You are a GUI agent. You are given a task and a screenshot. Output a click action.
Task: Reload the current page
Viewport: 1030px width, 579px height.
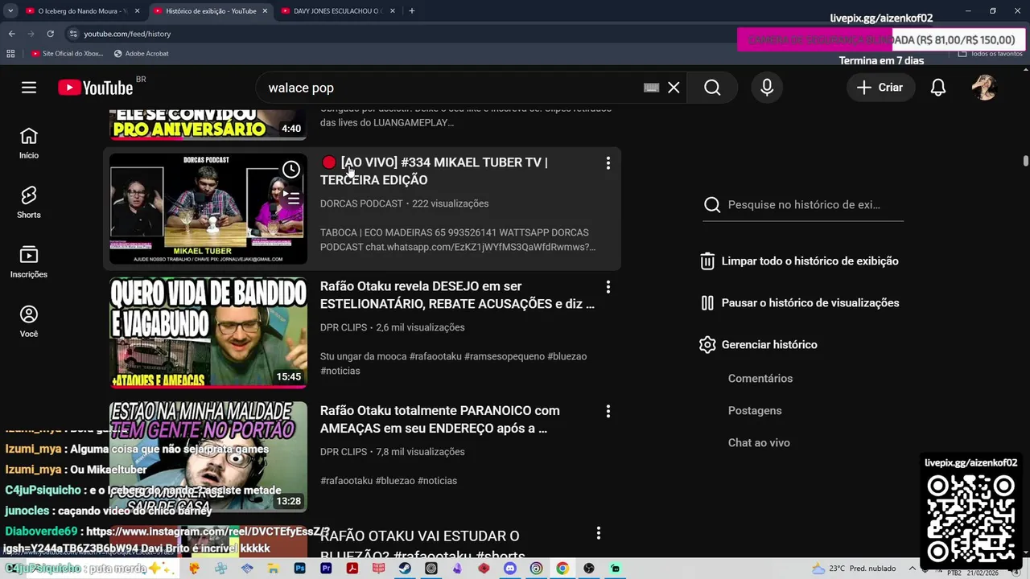[x=50, y=34]
